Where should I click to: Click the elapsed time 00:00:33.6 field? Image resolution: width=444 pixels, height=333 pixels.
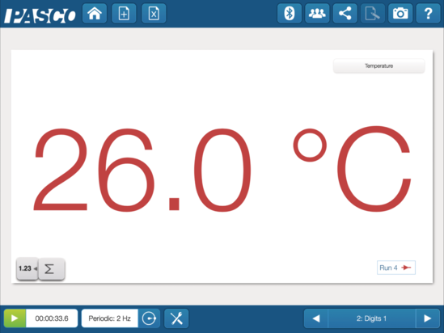pyautogui.click(x=52, y=318)
